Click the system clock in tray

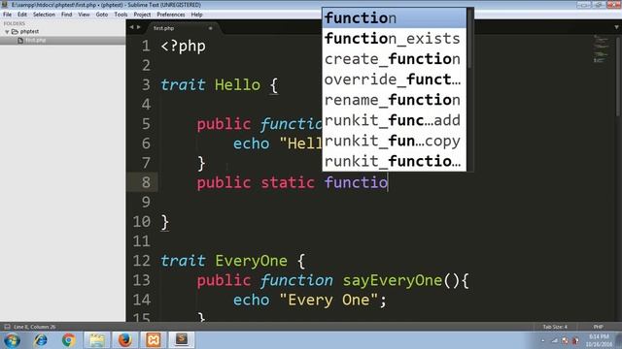[599, 340]
